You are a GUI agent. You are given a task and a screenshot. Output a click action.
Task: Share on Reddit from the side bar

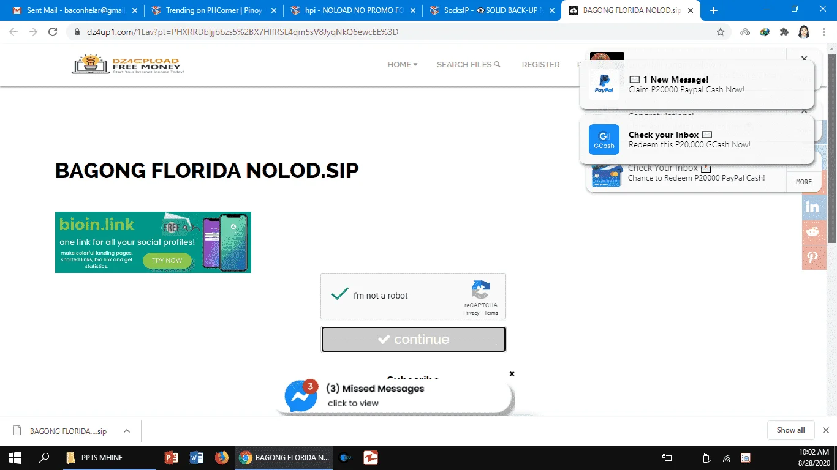(x=814, y=233)
